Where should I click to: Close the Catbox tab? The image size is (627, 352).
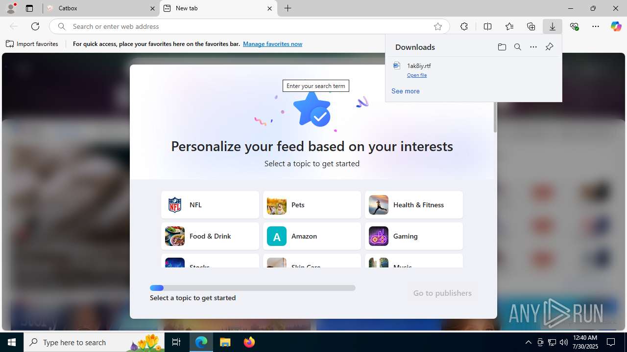152,8
